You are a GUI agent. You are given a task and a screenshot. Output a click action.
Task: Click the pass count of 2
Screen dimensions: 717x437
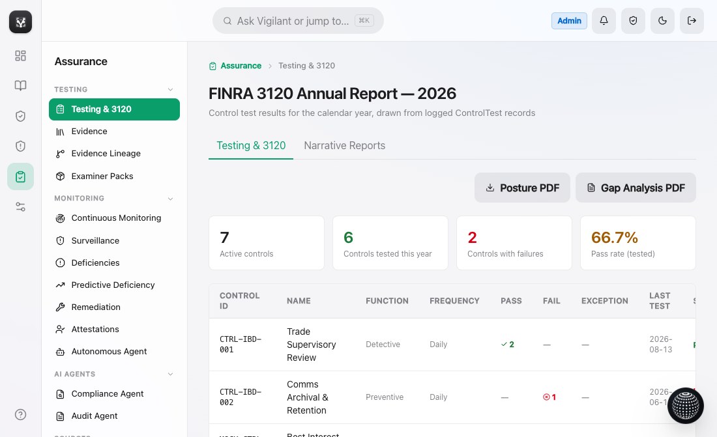pos(508,345)
